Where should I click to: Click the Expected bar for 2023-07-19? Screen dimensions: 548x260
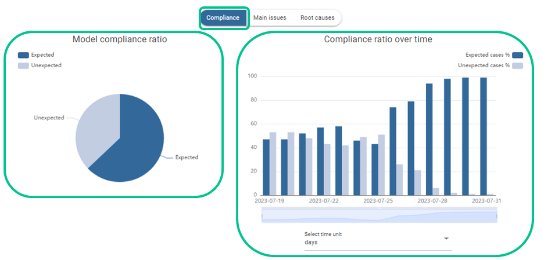point(266,167)
